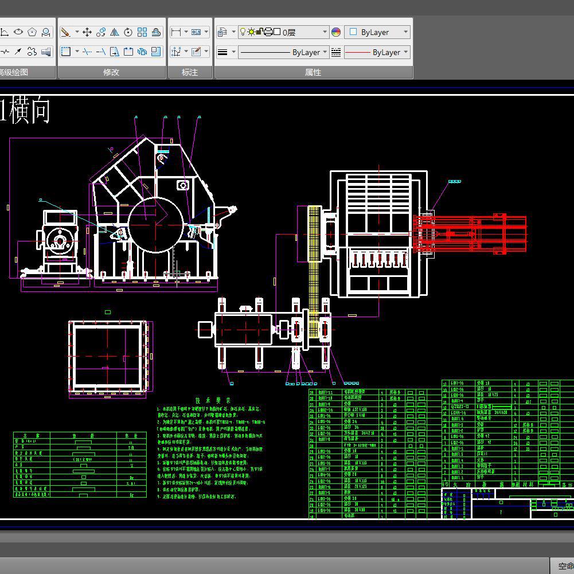This screenshot has height=574, width=574.
Task: Click the coordinate dimension icon
Action: point(176,52)
